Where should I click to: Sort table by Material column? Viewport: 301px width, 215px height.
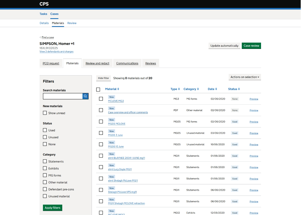click(112, 89)
